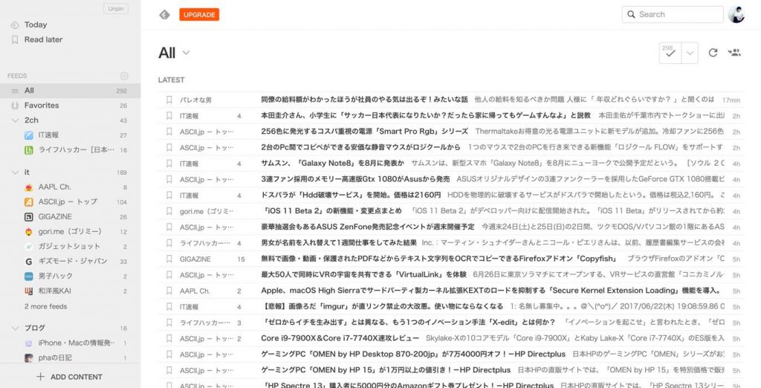
Task: Open the OMEN by HP Desktop 870-200jp article
Action: pyautogui.click(x=413, y=355)
